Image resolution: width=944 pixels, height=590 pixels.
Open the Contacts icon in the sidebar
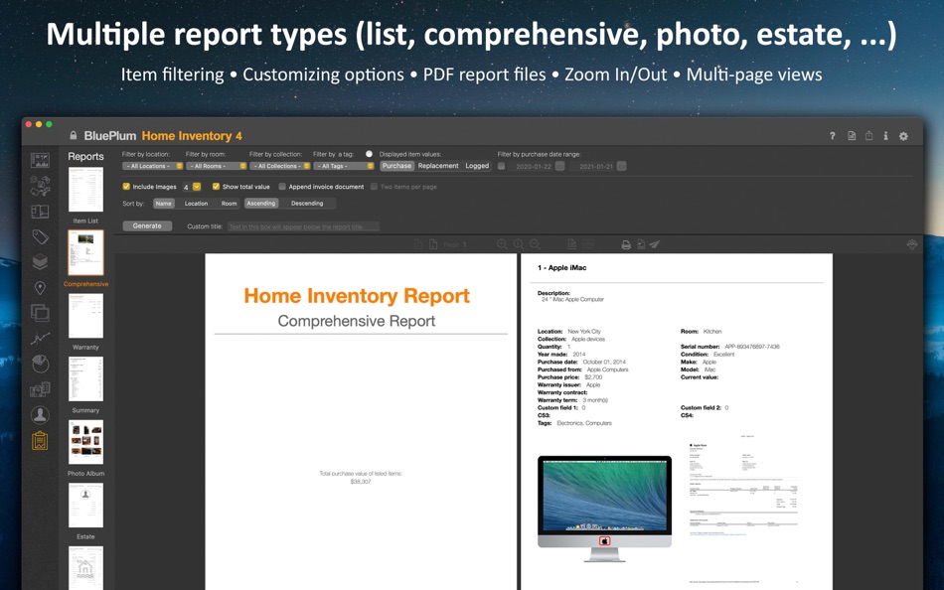40,415
